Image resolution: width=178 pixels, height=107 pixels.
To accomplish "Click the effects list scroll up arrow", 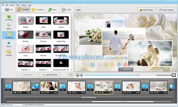I will tap(71, 15).
